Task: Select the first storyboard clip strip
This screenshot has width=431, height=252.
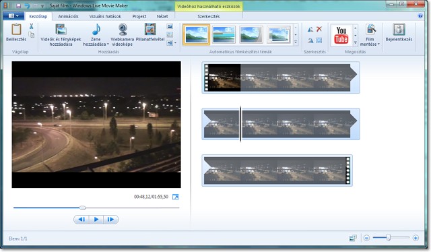Action: pos(281,77)
